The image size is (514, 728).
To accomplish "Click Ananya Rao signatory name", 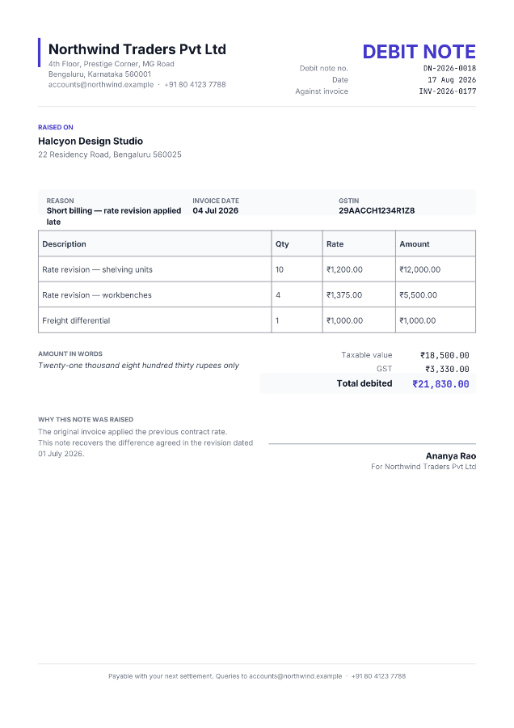I will coord(451,456).
